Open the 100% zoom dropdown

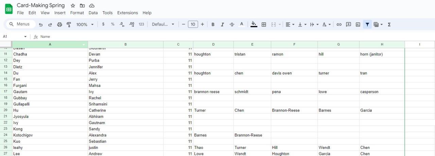coord(85,24)
